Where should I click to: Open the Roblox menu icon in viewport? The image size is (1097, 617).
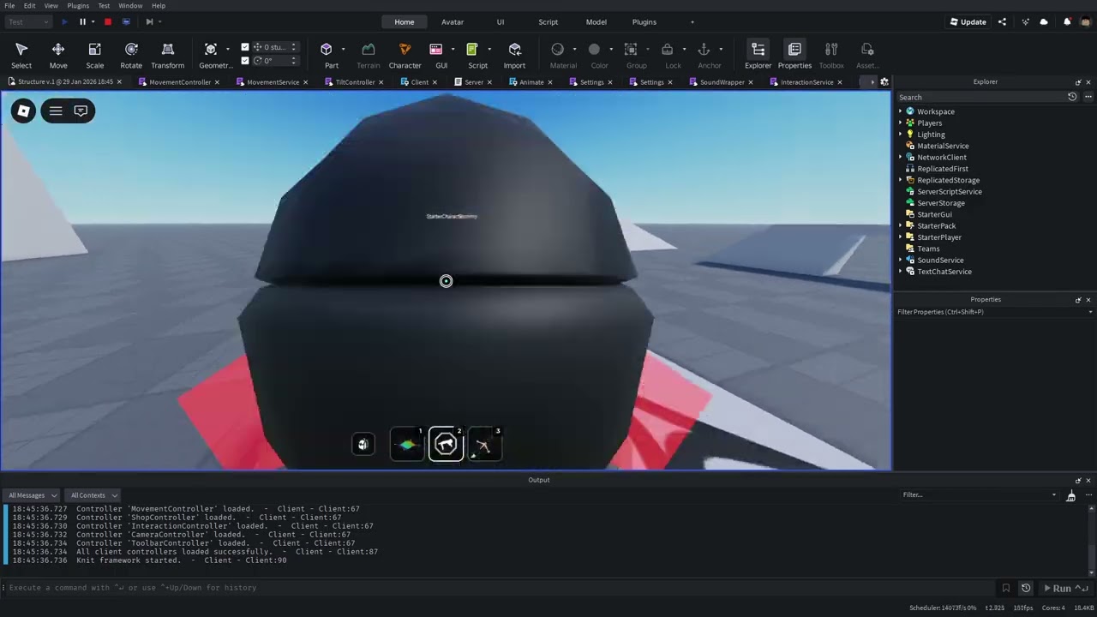24,111
